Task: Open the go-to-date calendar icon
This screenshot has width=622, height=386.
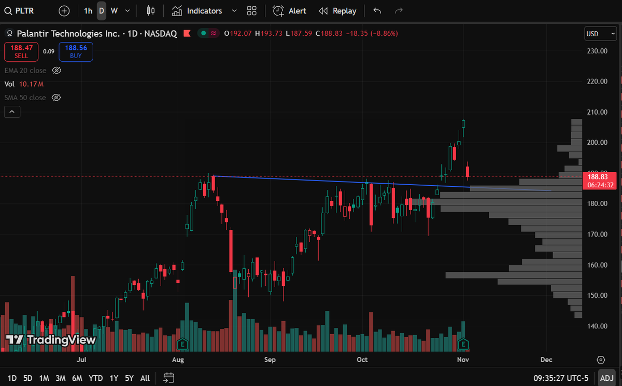Action: pyautogui.click(x=168, y=378)
